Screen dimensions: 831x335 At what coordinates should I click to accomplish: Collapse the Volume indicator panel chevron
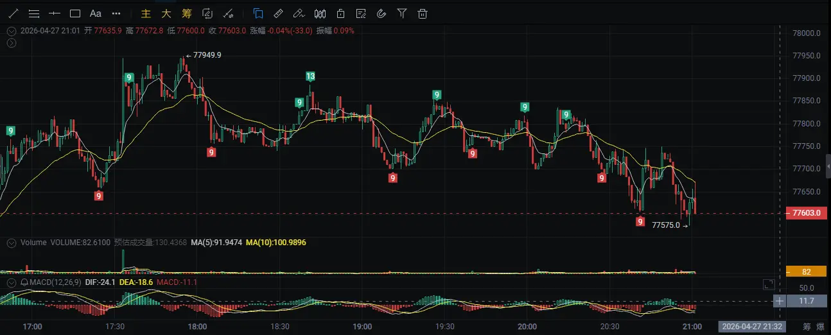click(11, 243)
